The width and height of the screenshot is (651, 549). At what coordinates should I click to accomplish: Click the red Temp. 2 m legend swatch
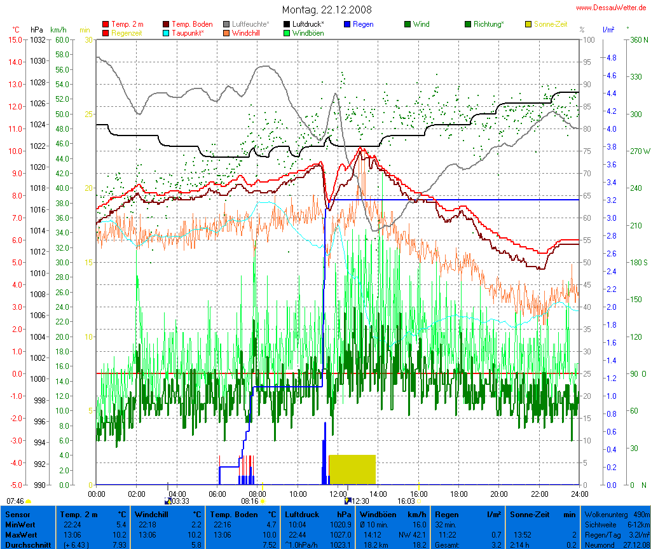coord(106,24)
